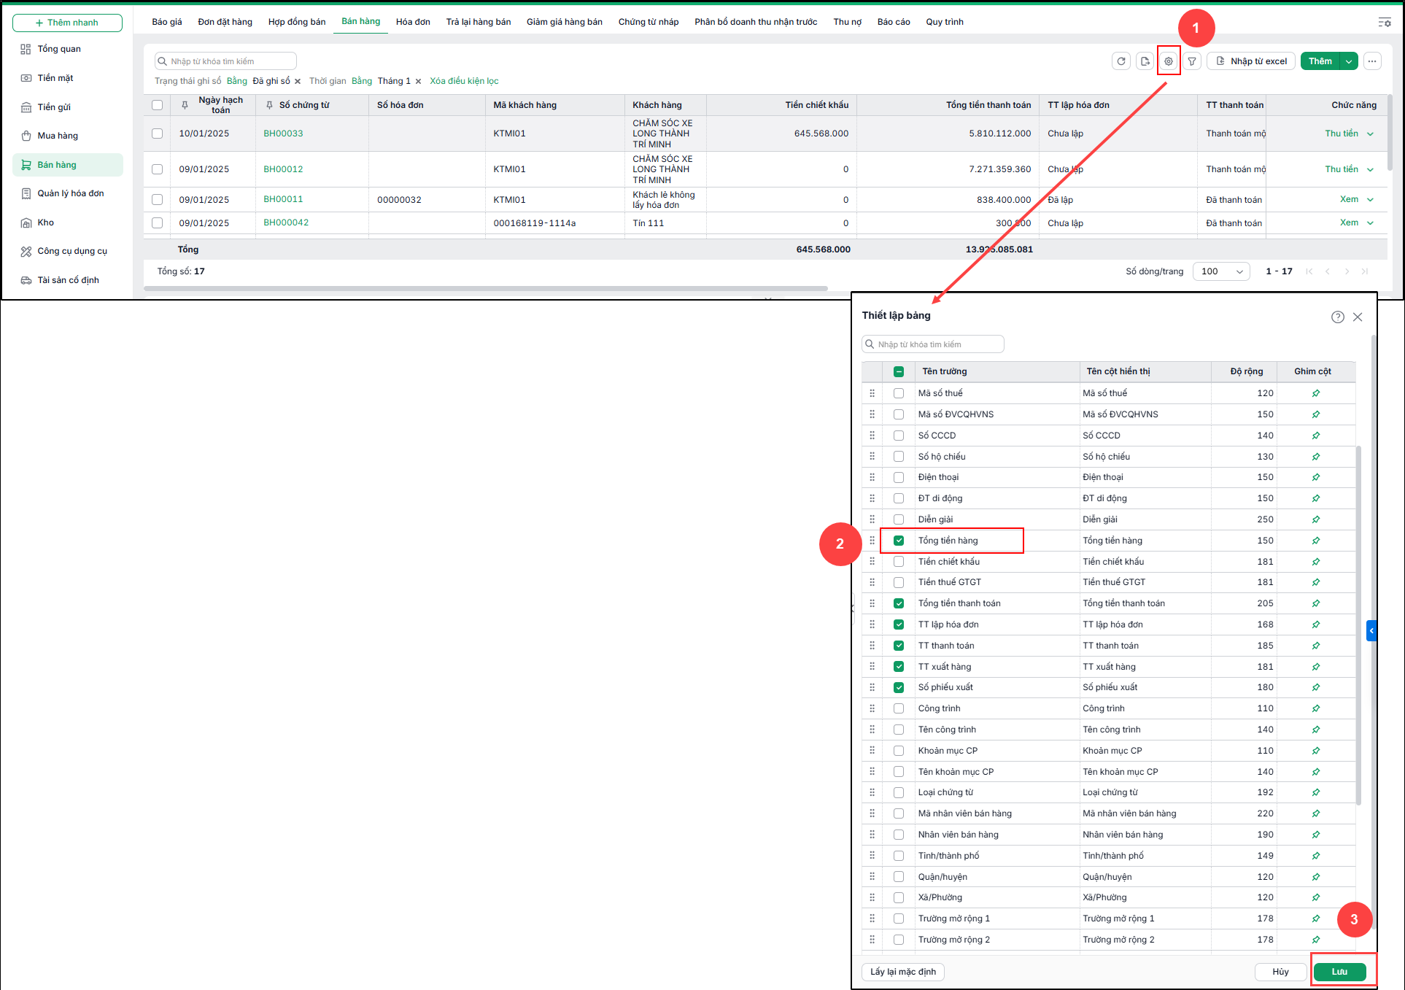
Task: Switch to the Đơn đặt hàng tab
Action: [x=225, y=22]
